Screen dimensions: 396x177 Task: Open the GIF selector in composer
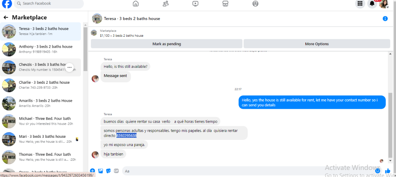coord(116,171)
